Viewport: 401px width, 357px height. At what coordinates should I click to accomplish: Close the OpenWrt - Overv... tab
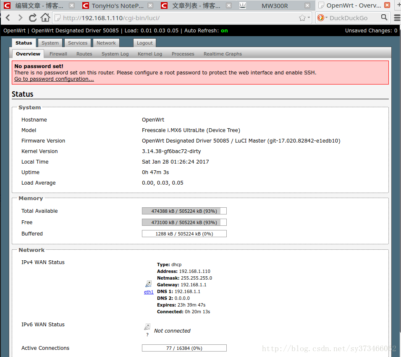(387, 5)
